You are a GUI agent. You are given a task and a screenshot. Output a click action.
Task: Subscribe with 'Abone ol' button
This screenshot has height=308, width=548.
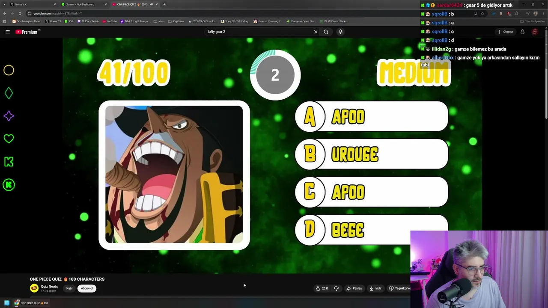pos(87,288)
